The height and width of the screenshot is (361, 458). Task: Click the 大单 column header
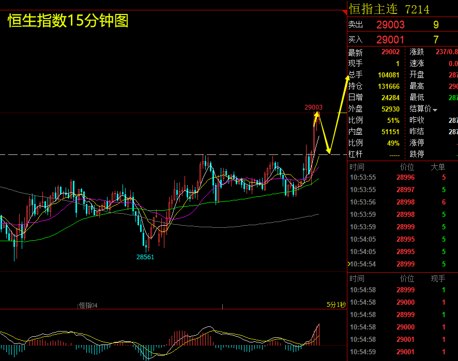pos(438,167)
